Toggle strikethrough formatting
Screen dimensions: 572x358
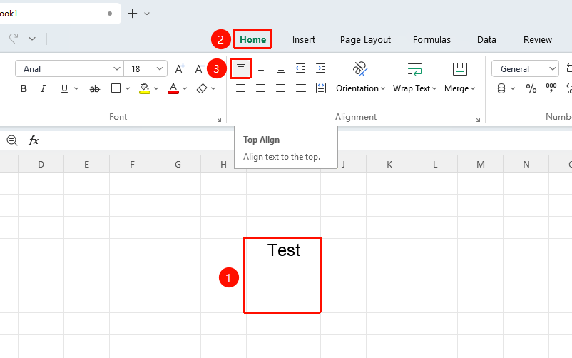tap(94, 88)
